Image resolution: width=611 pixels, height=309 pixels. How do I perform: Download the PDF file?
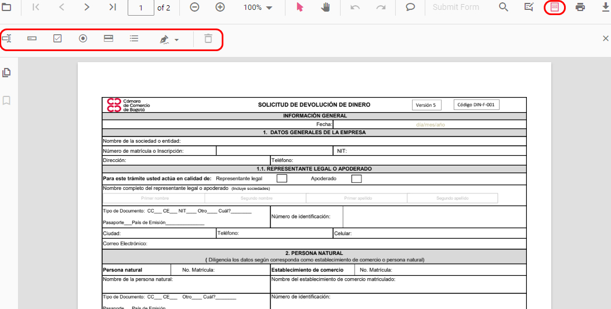(606, 7)
